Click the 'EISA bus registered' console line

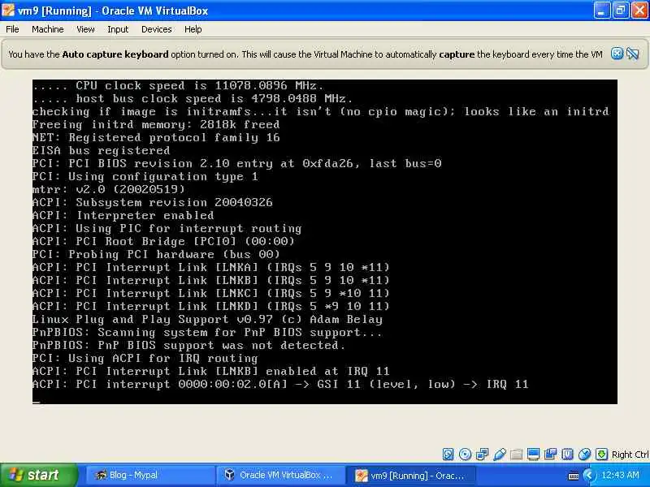tap(101, 150)
